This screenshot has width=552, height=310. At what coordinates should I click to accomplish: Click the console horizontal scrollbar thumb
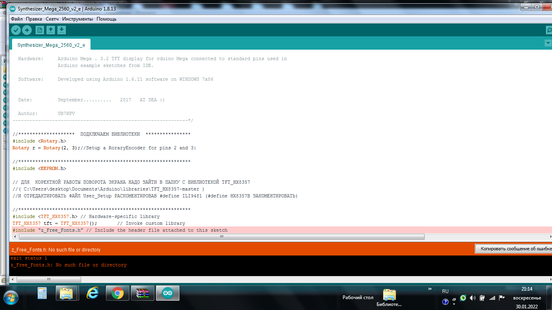point(48,279)
